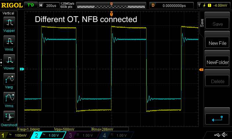232x139 pixels.
Task: Click the RIGOL logo
Action: tap(12, 5)
